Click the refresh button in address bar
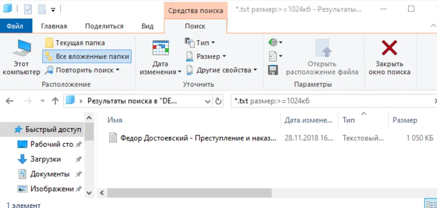Image resolution: width=437 pixels, height=208 pixels. point(218,101)
